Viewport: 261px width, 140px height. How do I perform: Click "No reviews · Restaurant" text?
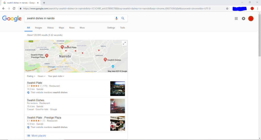38,103
